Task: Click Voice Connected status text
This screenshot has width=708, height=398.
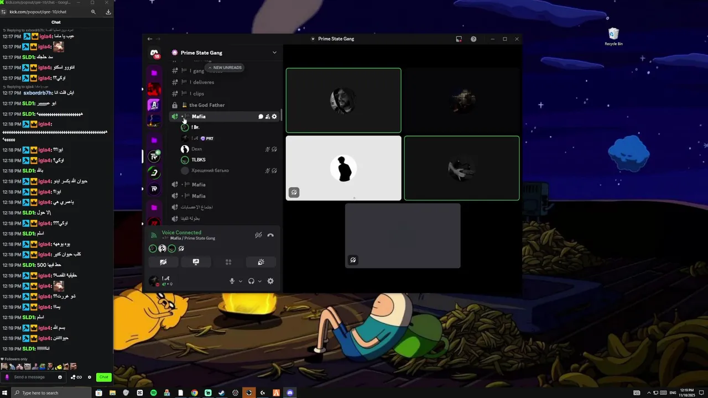Action: (181, 233)
